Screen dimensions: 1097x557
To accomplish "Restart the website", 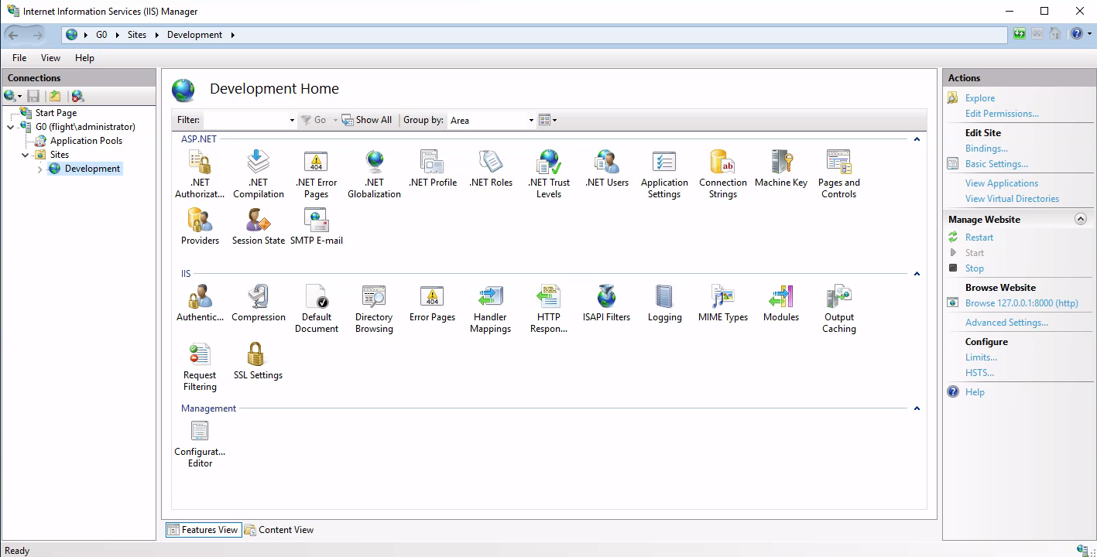I will pyautogui.click(x=979, y=237).
